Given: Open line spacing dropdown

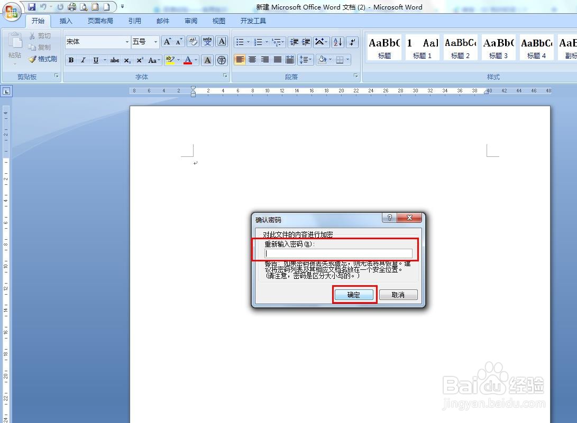Looking at the screenshot, I should pos(306,60).
